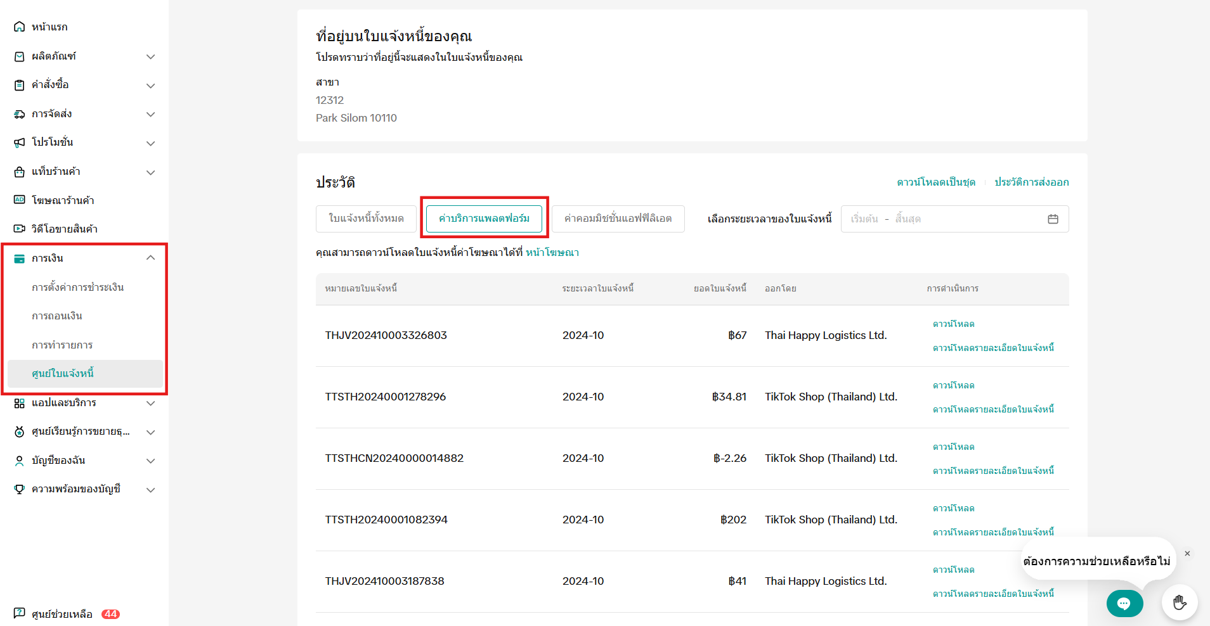Click the invoice date range start field
The image size is (1210, 626).
(864, 219)
